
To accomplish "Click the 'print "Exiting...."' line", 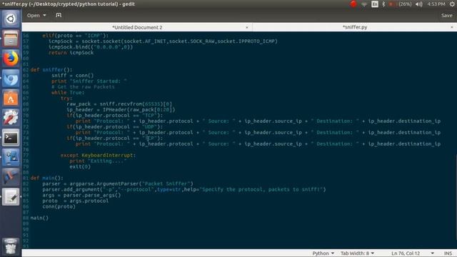I will (98, 161).
